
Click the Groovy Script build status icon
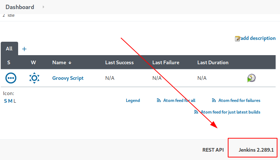coord(11,78)
